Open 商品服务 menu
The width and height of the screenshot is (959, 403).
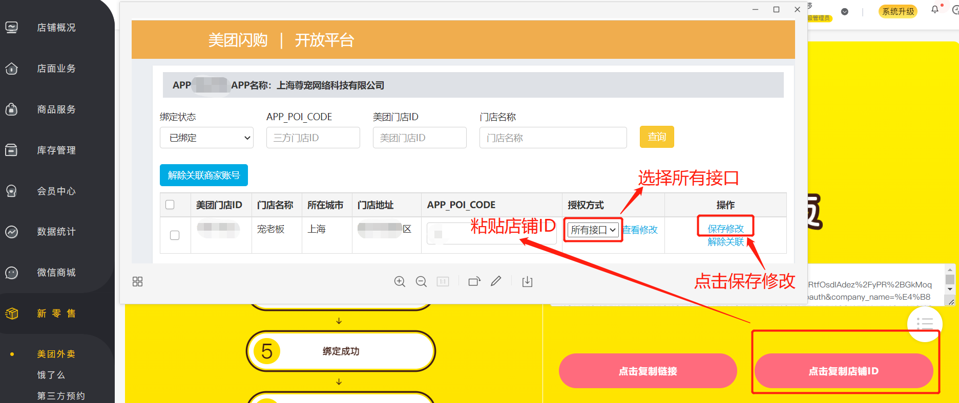[56, 109]
